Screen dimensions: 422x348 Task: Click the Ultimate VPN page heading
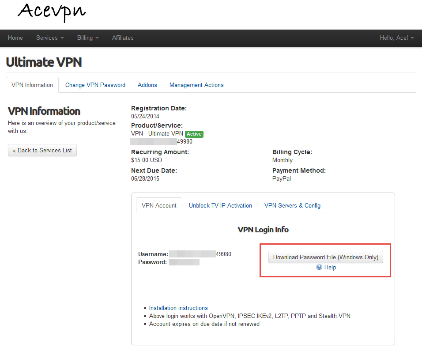pyautogui.click(x=44, y=62)
